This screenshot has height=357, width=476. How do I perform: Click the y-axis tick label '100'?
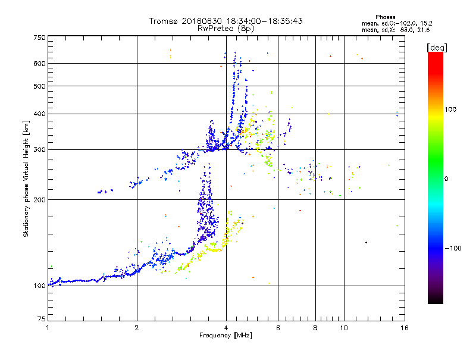pos(39,286)
